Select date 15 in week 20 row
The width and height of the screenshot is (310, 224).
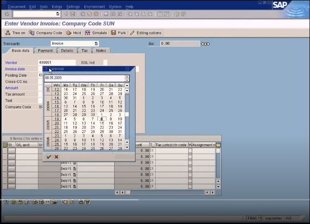pos(102,123)
